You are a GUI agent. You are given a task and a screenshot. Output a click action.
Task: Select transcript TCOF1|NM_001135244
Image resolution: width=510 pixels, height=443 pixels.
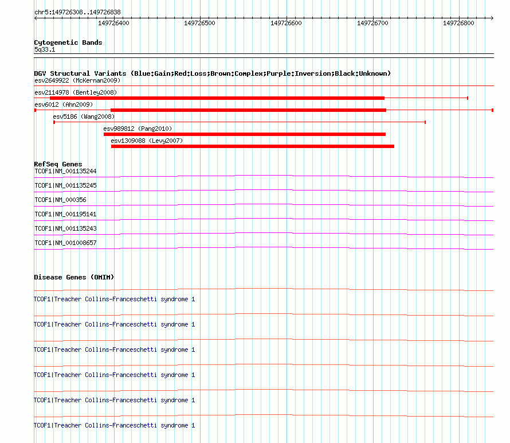click(66, 172)
